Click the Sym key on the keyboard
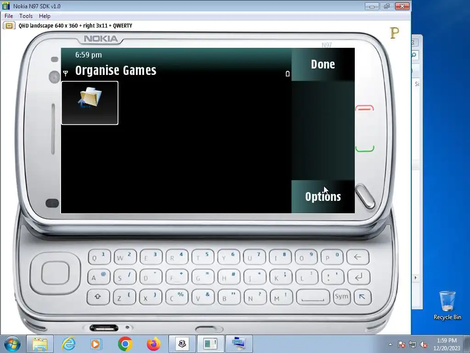 (x=341, y=297)
